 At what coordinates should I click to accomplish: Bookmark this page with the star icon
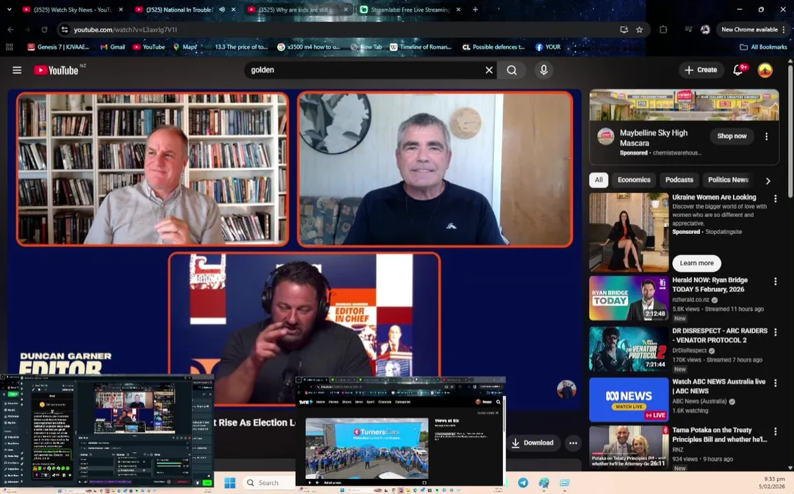coord(640,30)
